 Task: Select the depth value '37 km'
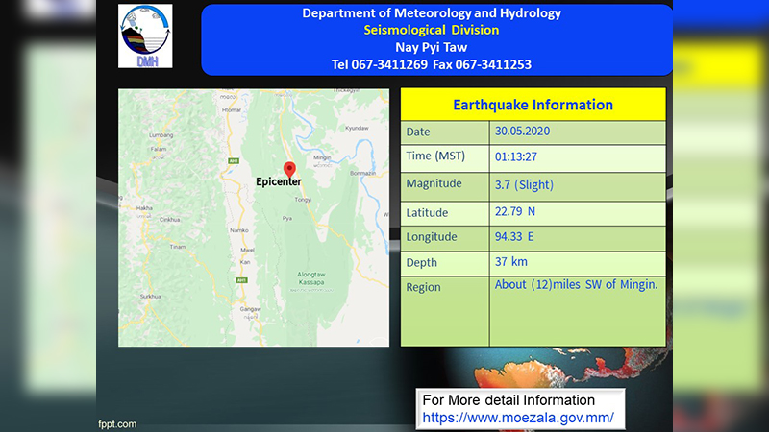coord(511,262)
